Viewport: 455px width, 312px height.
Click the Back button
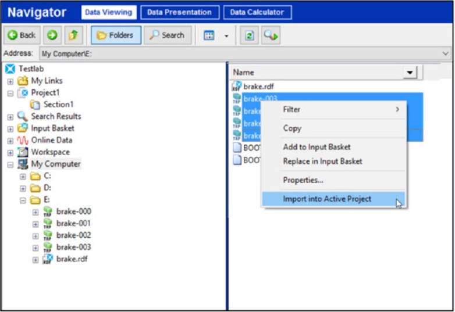tap(22, 35)
